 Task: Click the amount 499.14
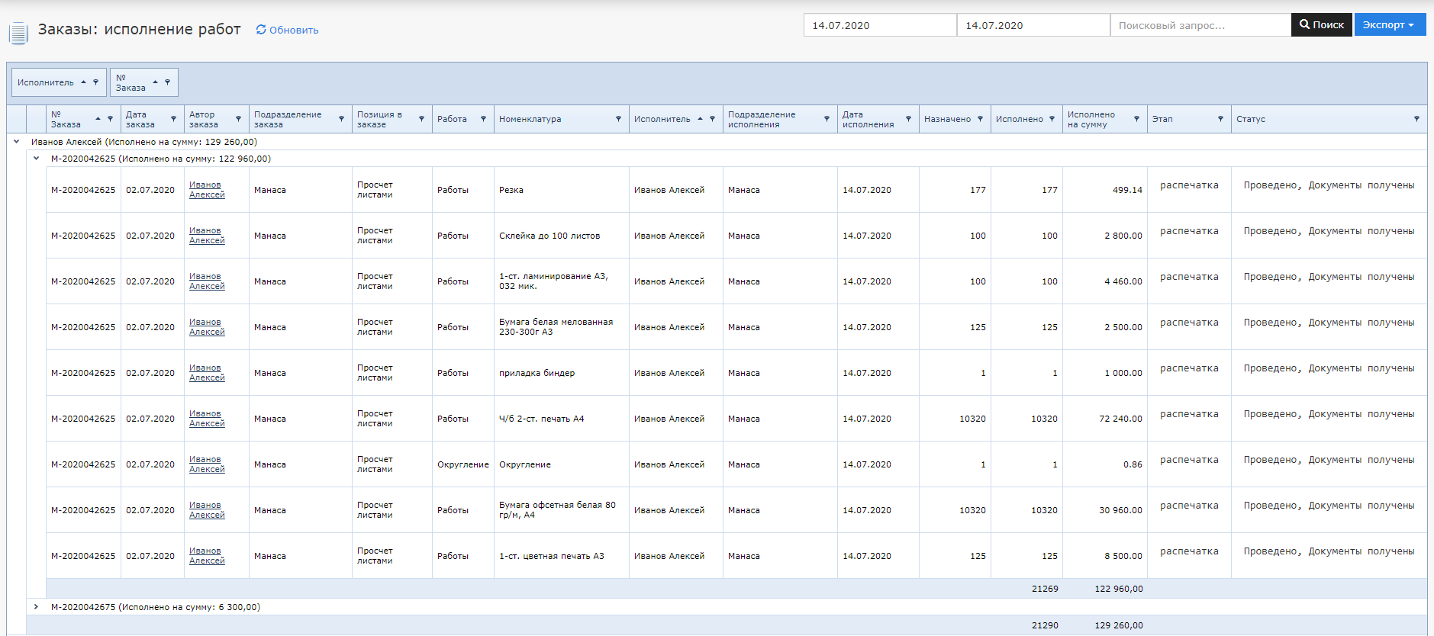click(x=1127, y=190)
